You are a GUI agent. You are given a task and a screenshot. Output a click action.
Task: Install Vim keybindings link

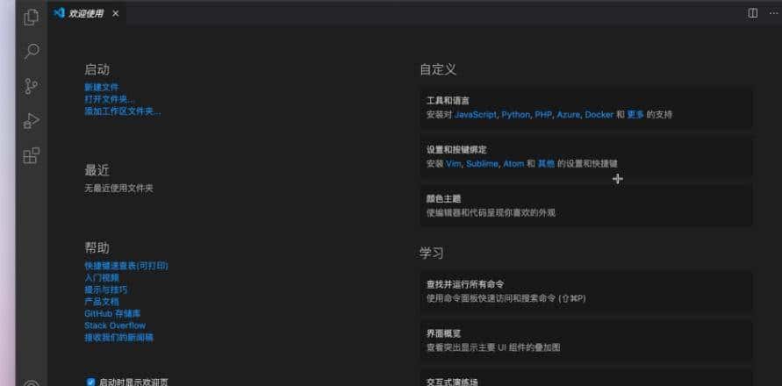(x=454, y=163)
